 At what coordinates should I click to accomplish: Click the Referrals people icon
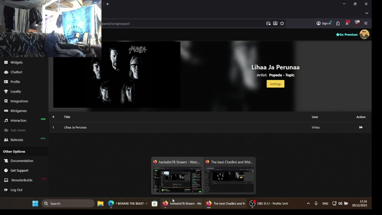point(6,140)
